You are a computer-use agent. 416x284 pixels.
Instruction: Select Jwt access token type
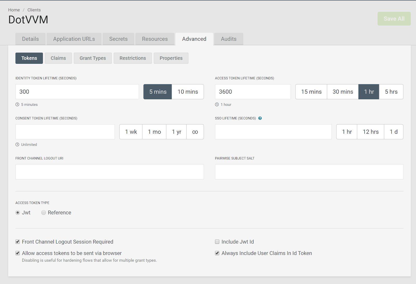coord(18,213)
